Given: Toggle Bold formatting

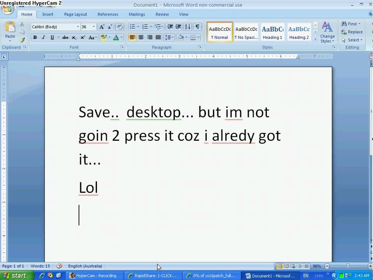Looking at the screenshot, I should click(x=35, y=38).
